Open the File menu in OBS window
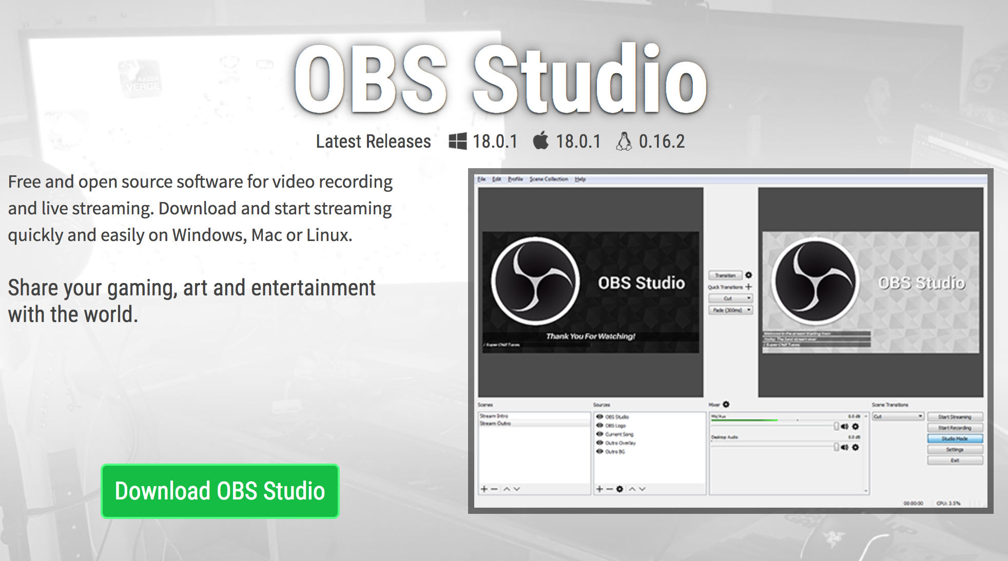The image size is (1008, 561). click(481, 179)
